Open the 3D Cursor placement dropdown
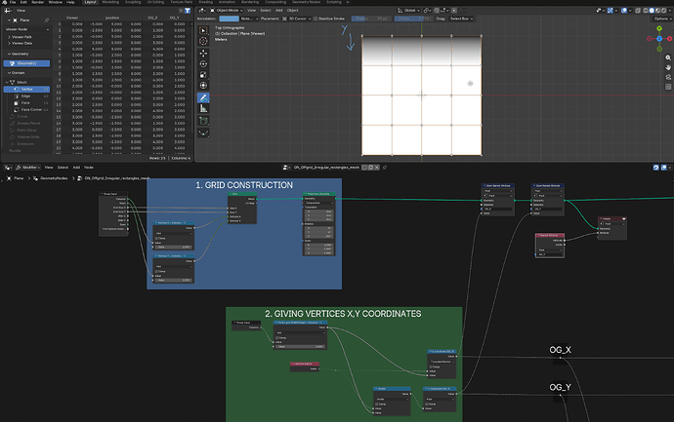Viewport: 674px width, 422px height. (297, 19)
